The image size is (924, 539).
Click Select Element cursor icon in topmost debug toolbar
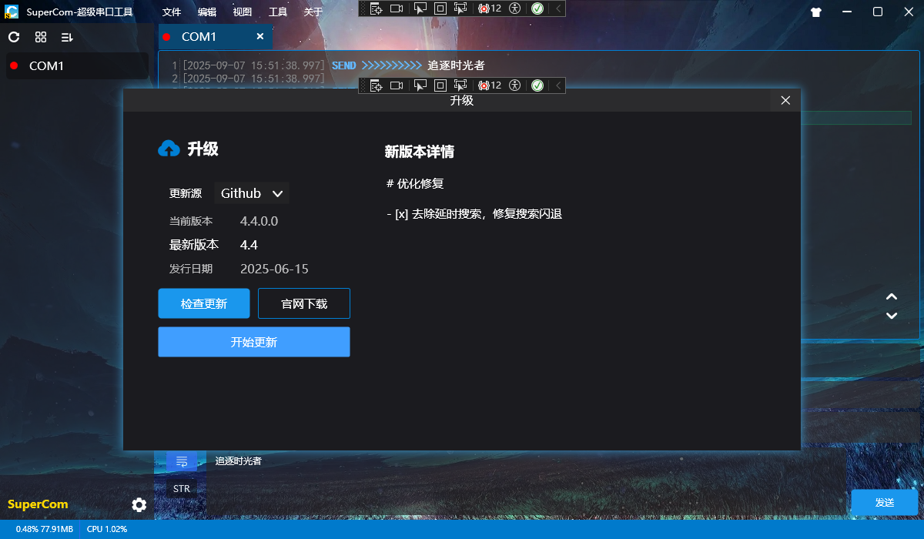click(420, 8)
